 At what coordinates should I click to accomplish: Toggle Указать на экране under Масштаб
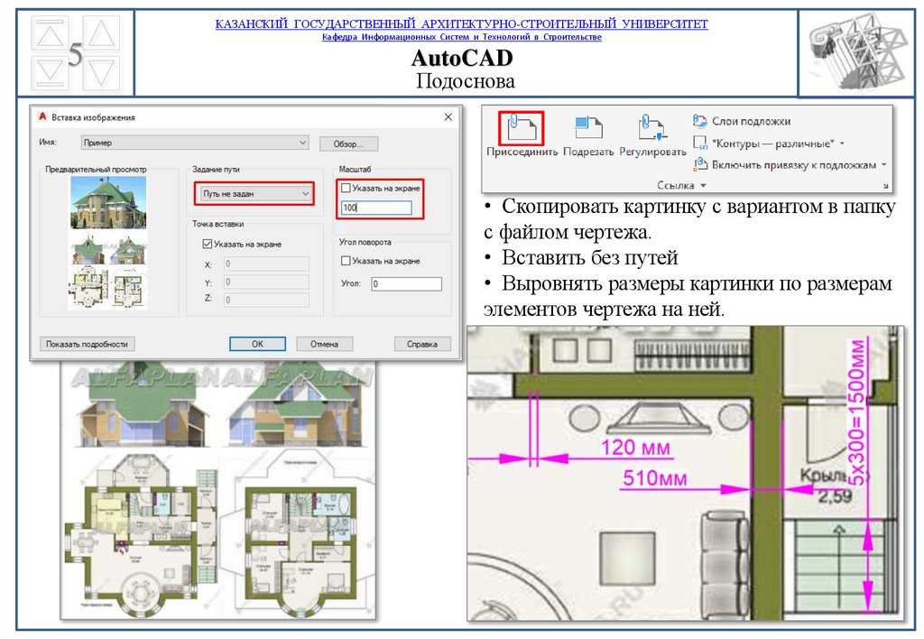[346, 188]
